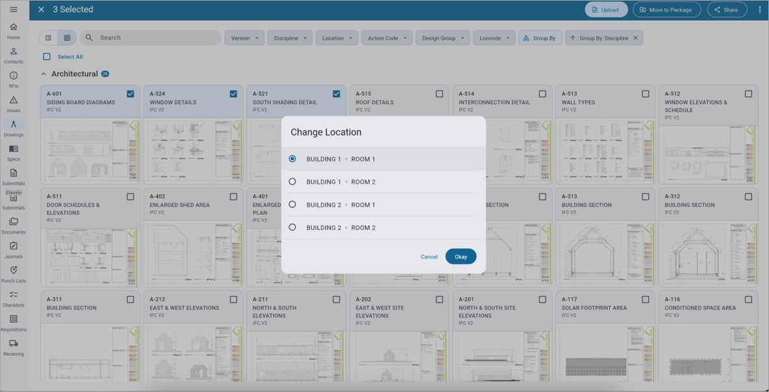769x392 pixels.
Task: Open the Location filter dropdown
Action: tap(337, 38)
